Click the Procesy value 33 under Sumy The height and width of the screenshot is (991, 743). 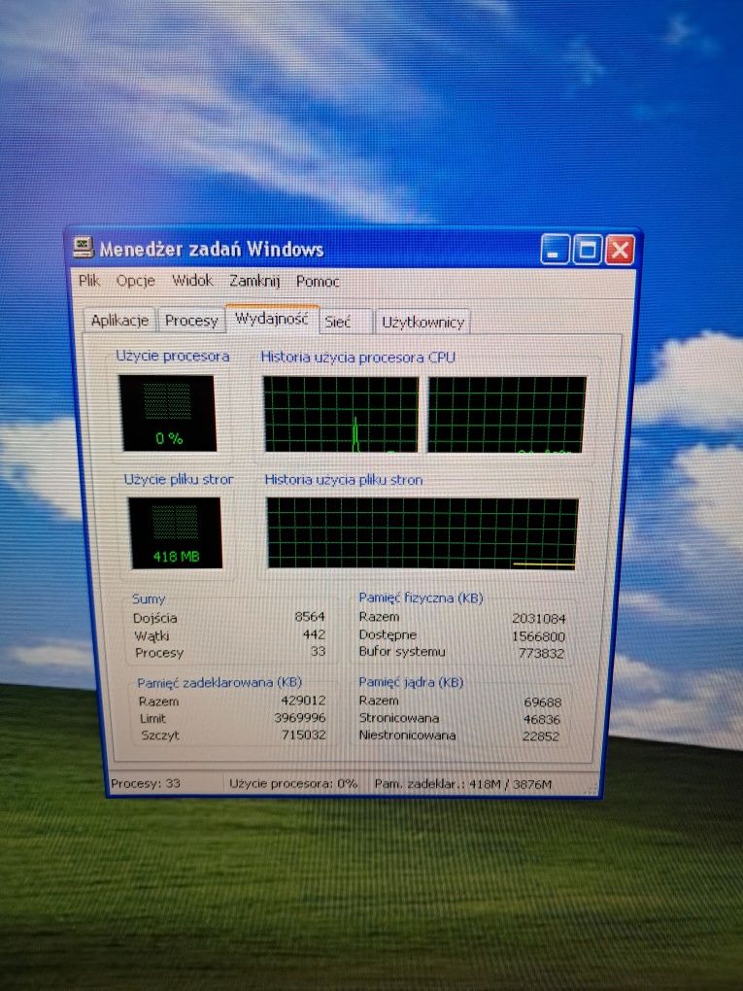point(318,651)
